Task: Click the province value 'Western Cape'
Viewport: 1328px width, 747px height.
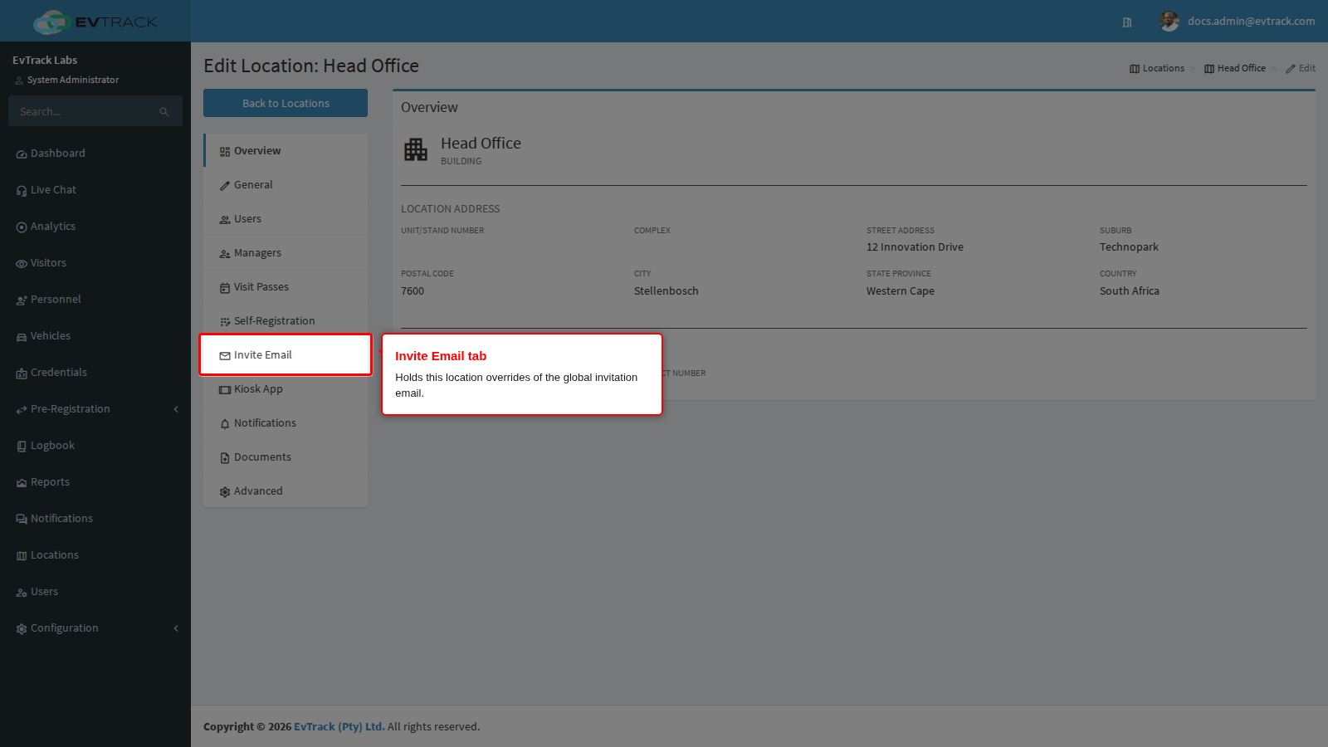Action: (901, 291)
